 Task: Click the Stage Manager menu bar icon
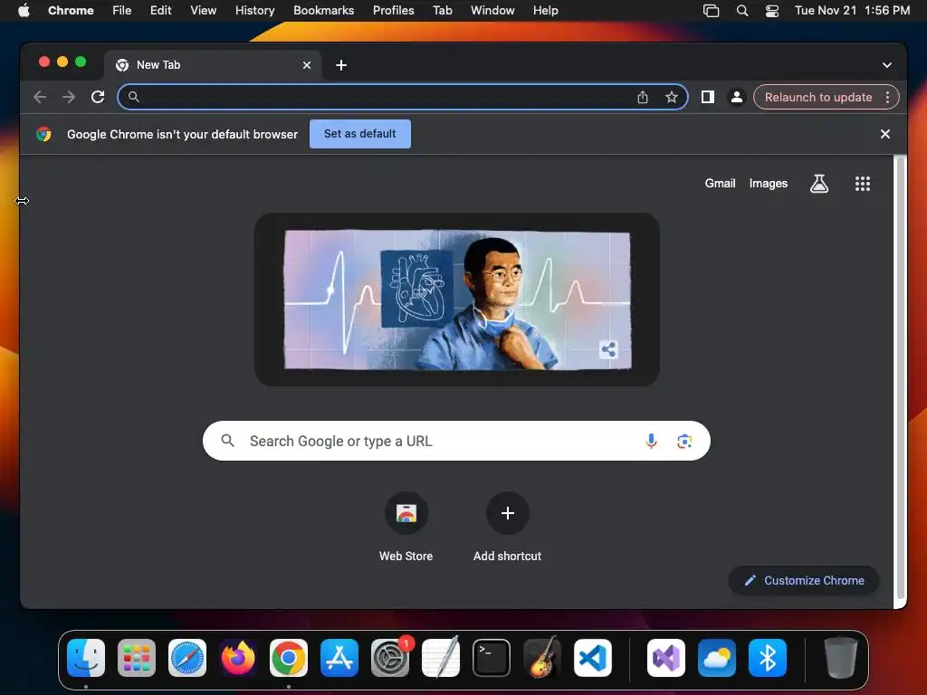pos(712,10)
